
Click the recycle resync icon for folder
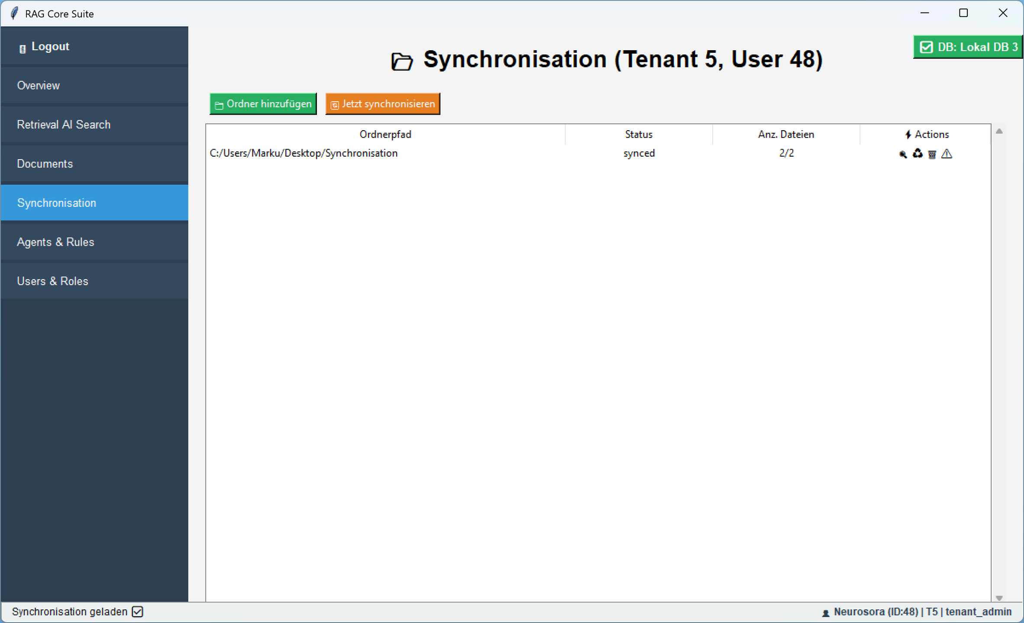tap(917, 154)
